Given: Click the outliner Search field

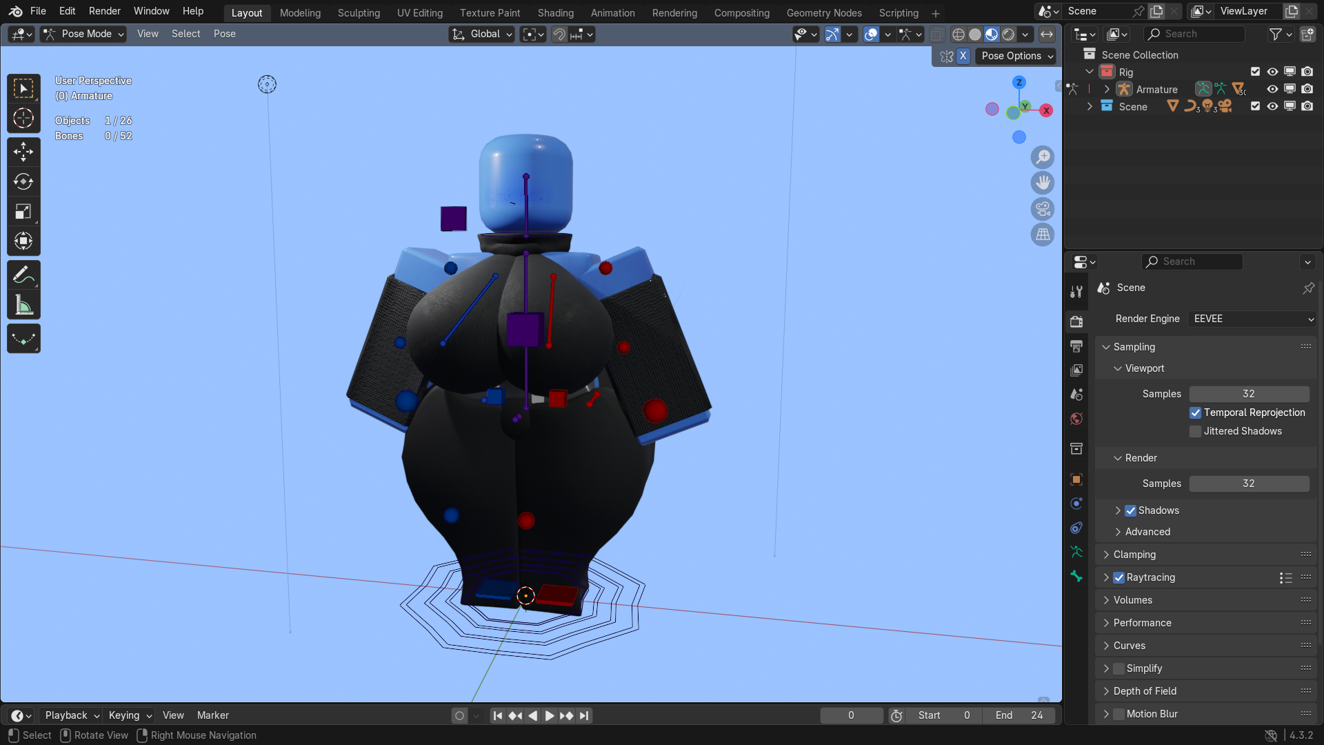Looking at the screenshot, I should pos(1194,34).
